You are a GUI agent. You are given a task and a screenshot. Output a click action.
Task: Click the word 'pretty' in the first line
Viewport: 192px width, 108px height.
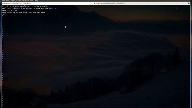pyautogui.click(x=45, y=6)
